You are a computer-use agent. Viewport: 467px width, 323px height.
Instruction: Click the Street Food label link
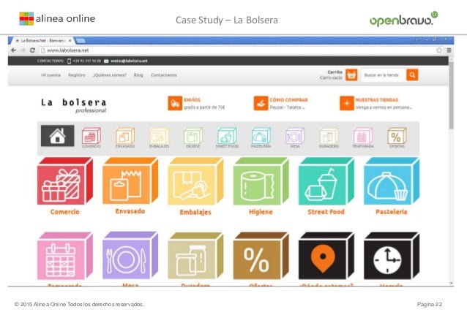tap(326, 212)
